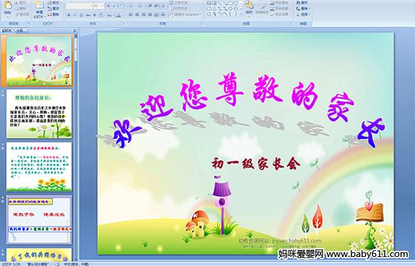Select slide 3 thumbnail with sunflowers
This screenshot has width=415, height=266.
click(39, 167)
